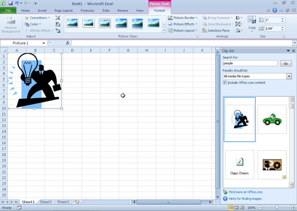Click the Compress Pictures icon
This screenshot has height=211, width=297.
click(58, 18)
